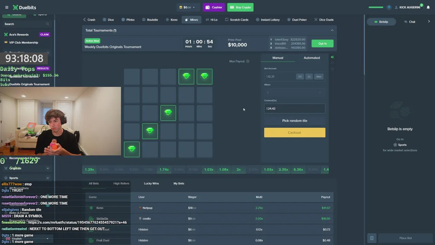Viewport: 435px width, 245px height.
Task: Collapse right panel with arrow next to Chat
Action: [429, 22]
